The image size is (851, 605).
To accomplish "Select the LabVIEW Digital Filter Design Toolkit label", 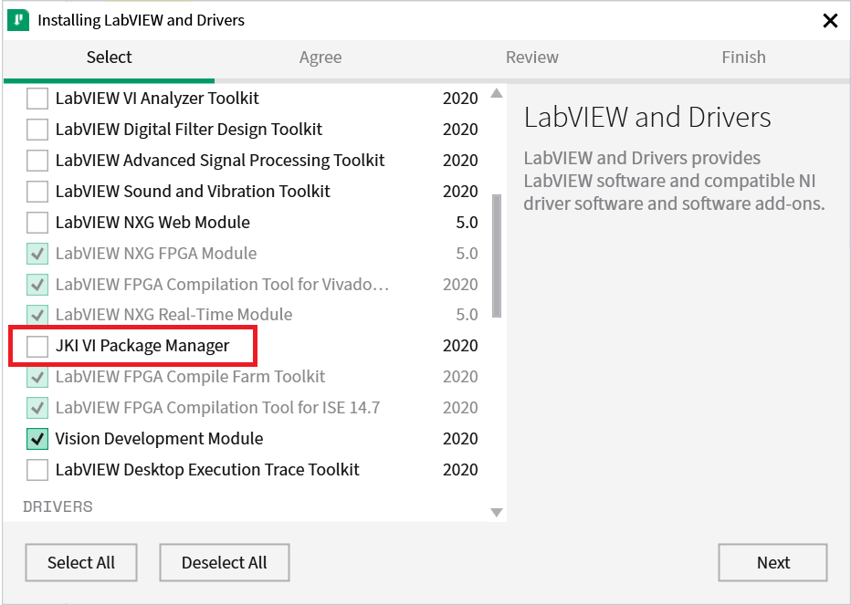I will pos(189,130).
